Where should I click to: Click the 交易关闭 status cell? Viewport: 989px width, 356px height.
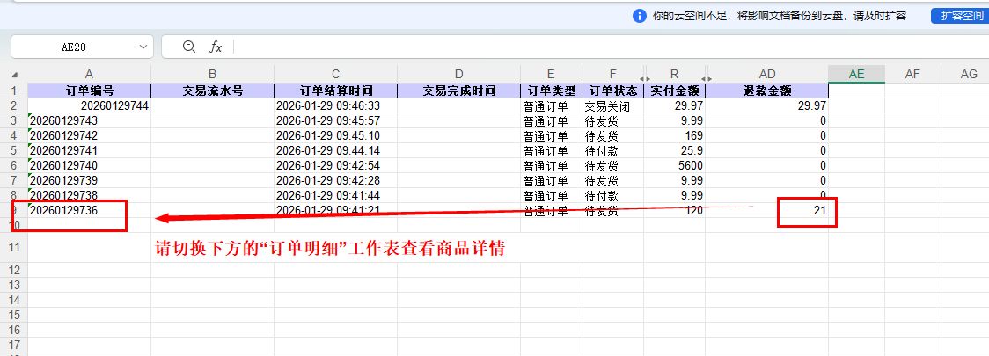click(x=613, y=105)
